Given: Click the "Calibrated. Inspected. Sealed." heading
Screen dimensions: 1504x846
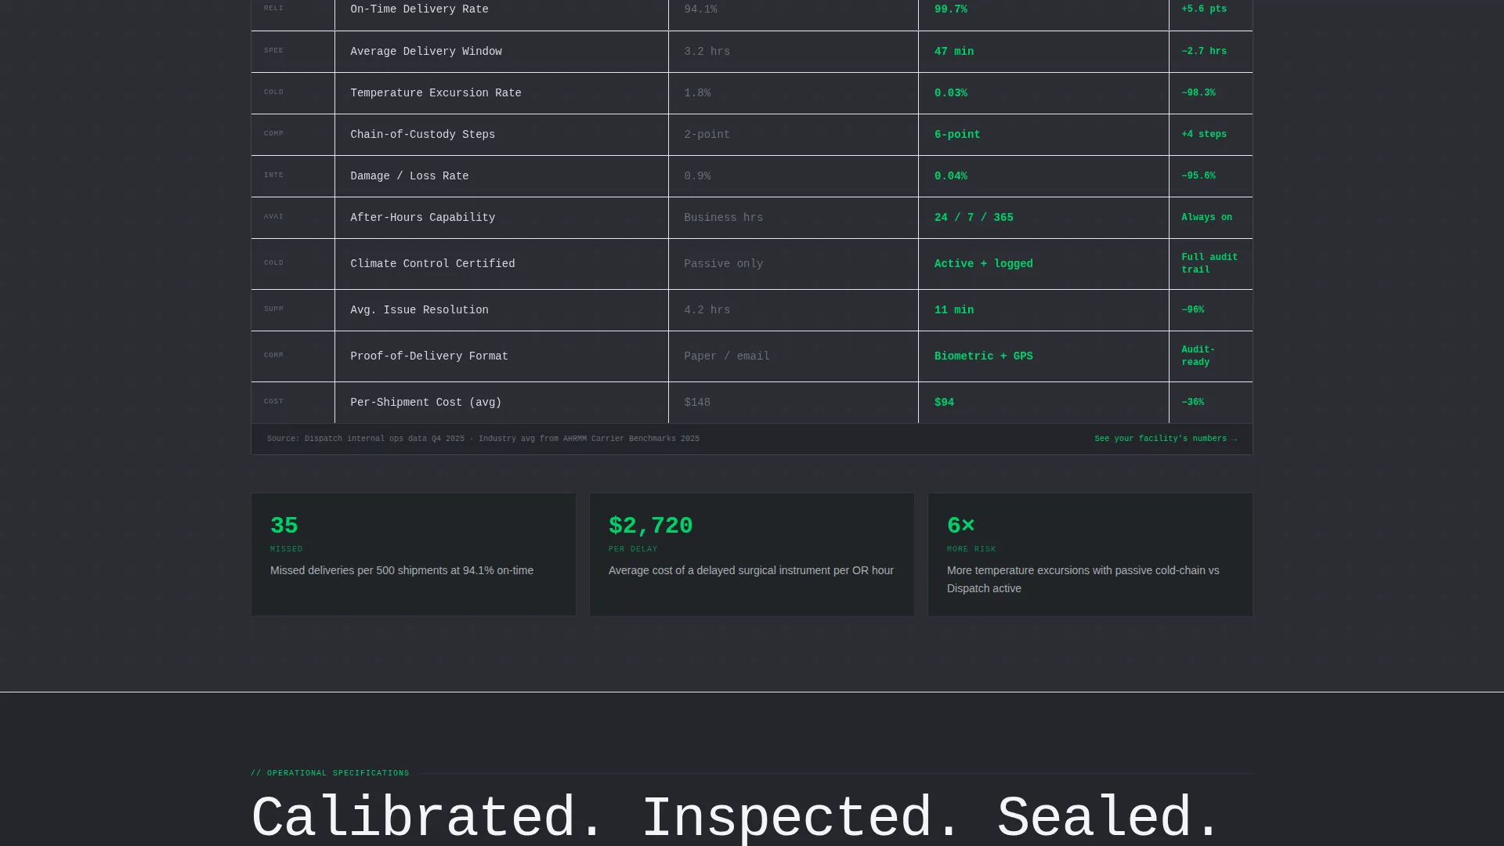Looking at the screenshot, I should coord(735,819).
